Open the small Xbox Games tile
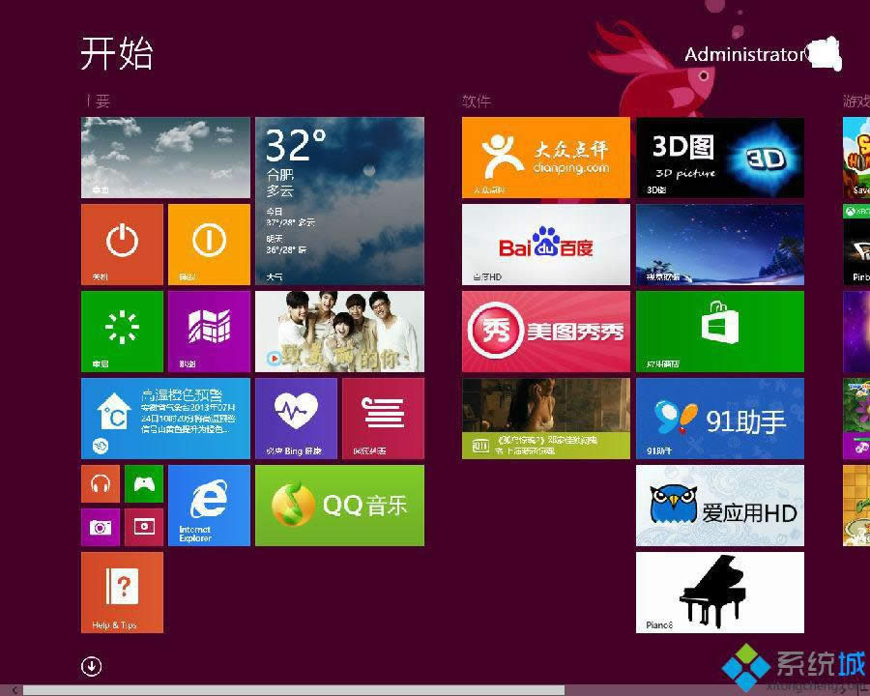 [x=144, y=483]
